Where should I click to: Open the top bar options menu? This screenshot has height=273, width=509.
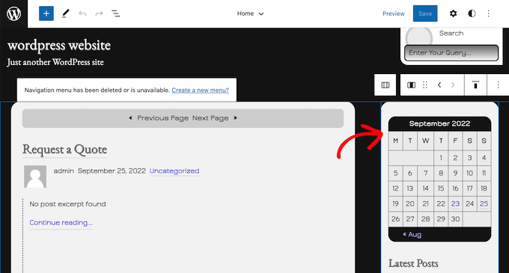click(x=489, y=13)
